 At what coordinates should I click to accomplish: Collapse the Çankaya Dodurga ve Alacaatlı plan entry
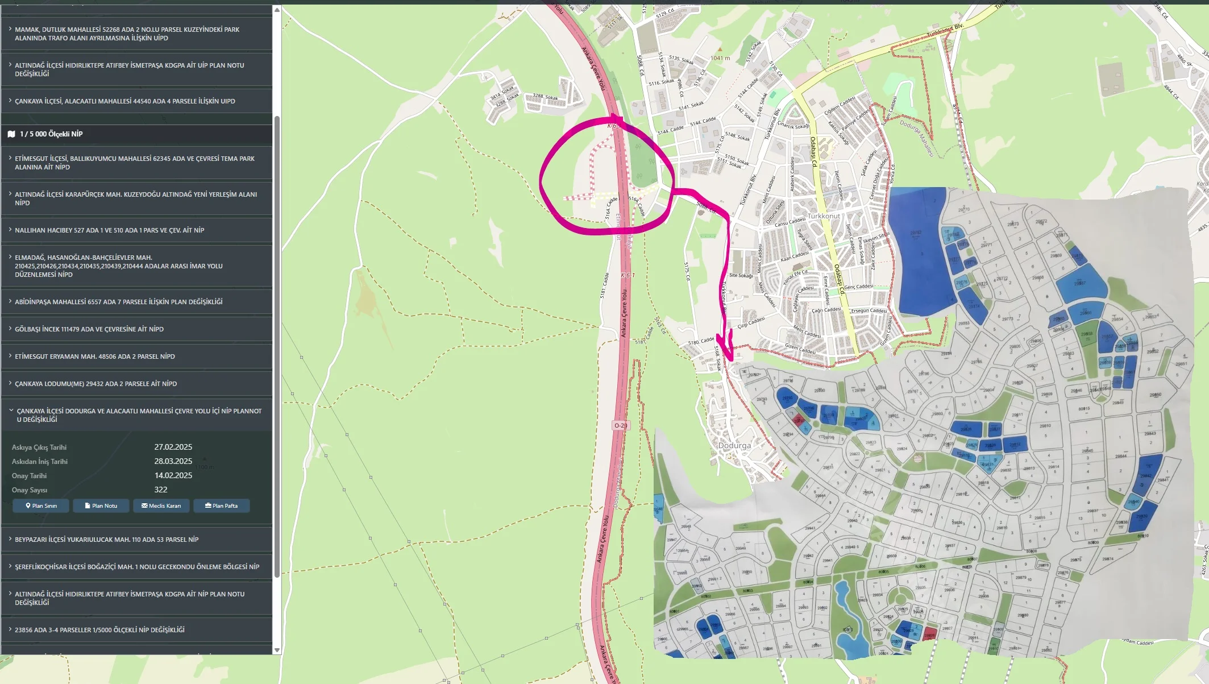pyautogui.click(x=136, y=415)
